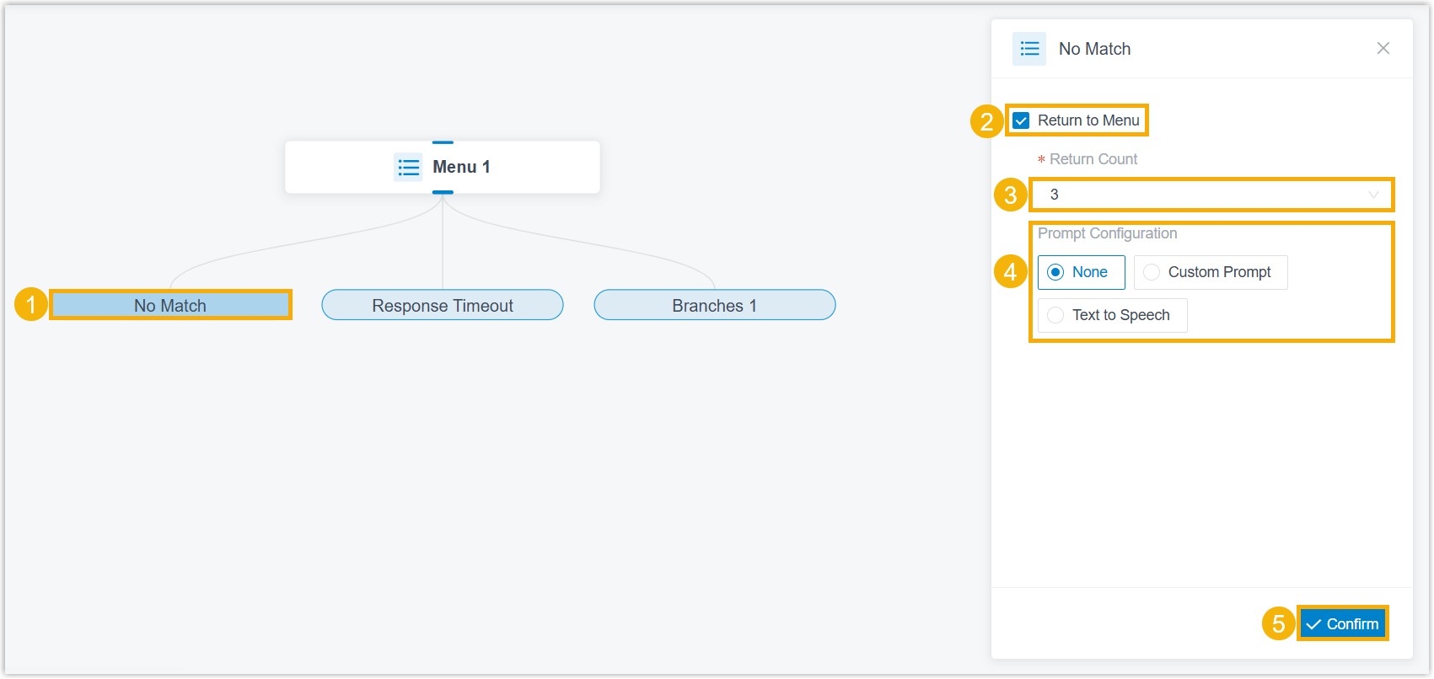
Task: Click the list icon in No Match panel header
Action: 1029,49
